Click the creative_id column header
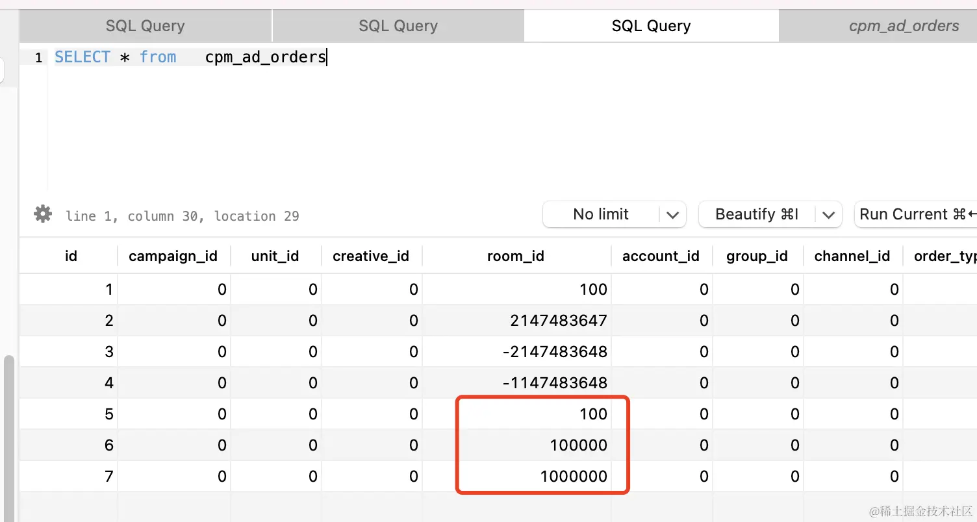977x522 pixels. click(371, 256)
